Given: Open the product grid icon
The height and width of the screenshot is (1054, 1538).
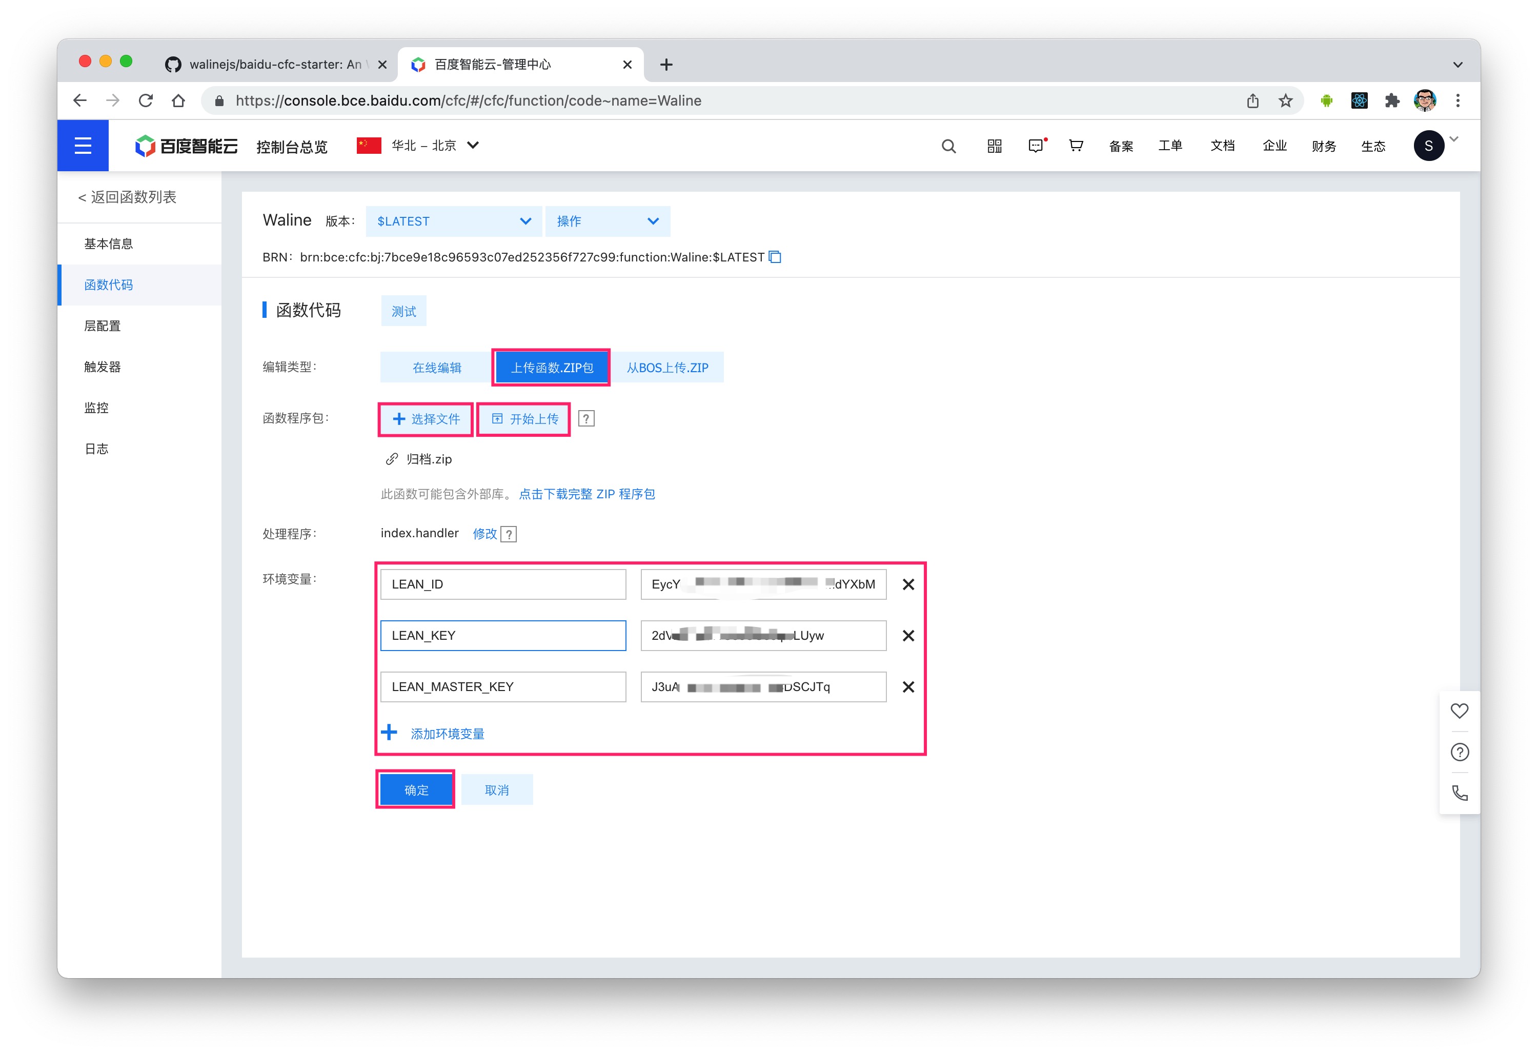Looking at the screenshot, I should click(x=994, y=146).
